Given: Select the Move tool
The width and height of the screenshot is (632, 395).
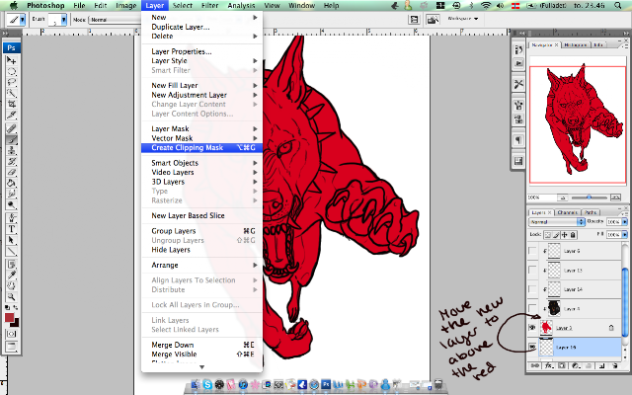Looking at the screenshot, I should (11, 60).
